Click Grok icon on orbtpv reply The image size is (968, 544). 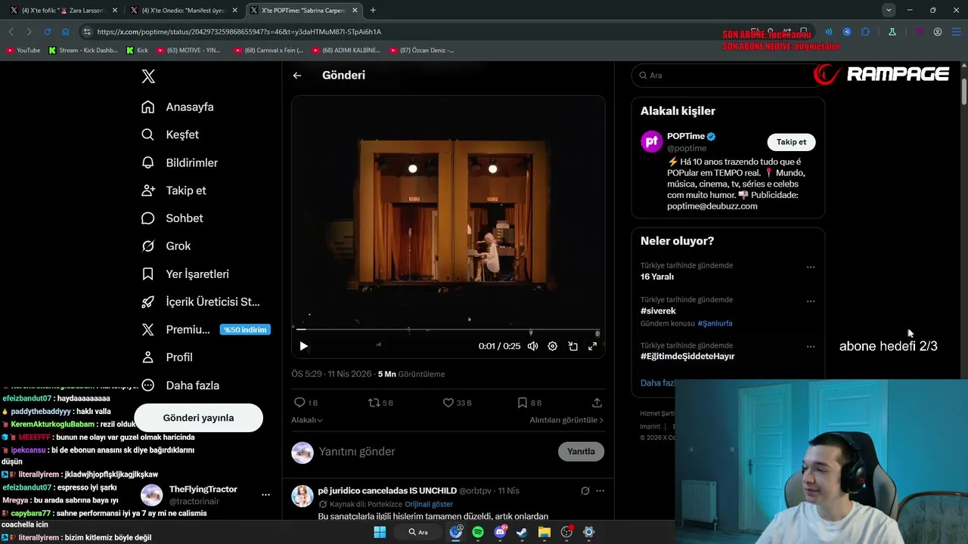(585, 491)
